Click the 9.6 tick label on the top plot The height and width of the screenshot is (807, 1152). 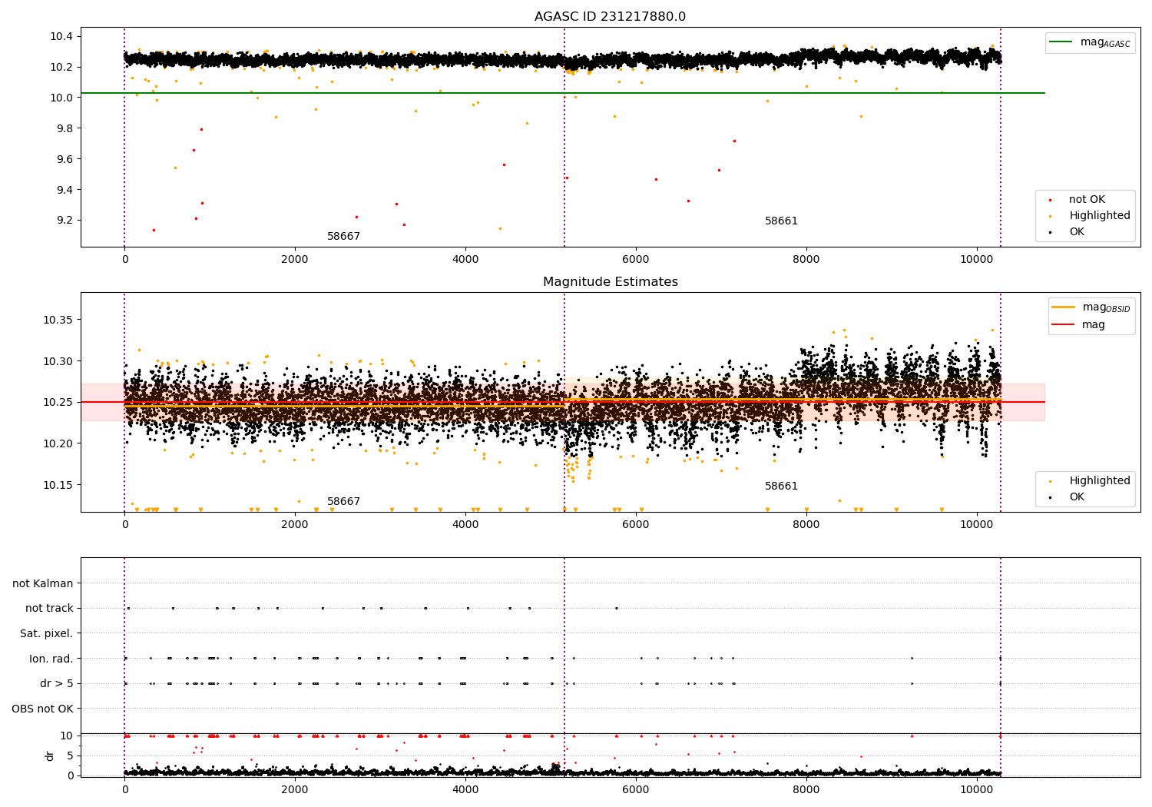point(65,159)
